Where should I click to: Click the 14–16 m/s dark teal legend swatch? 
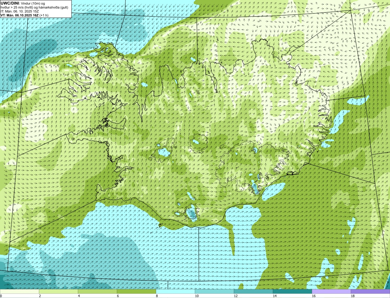click(x=292, y=291)
